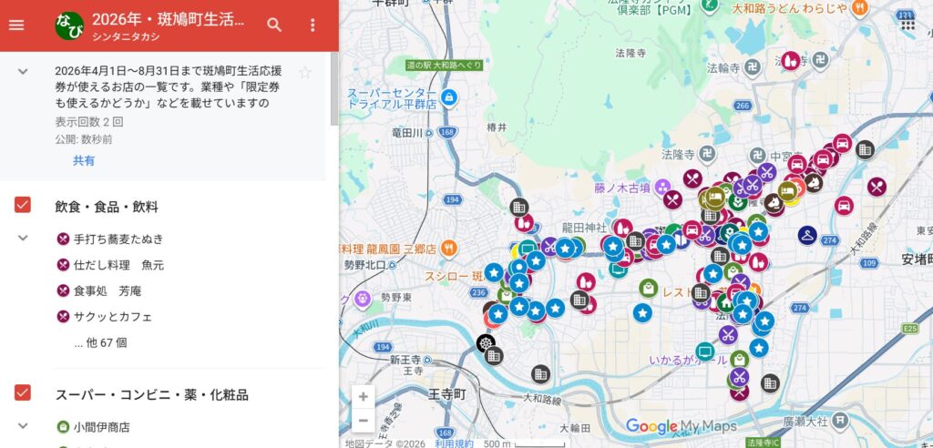
Task: Select サクッとカフェ in the list
Action: click(x=112, y=317)
